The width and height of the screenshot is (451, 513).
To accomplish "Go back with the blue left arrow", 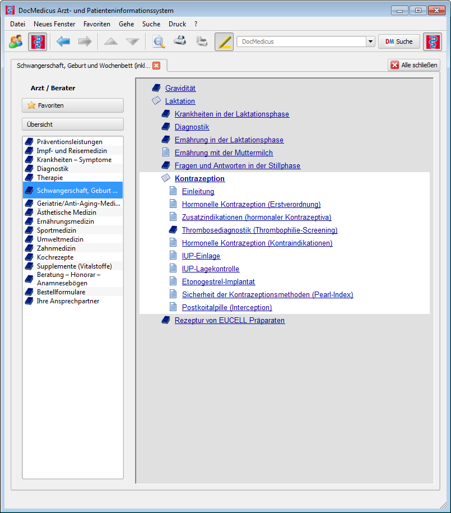I will [63, 41].
